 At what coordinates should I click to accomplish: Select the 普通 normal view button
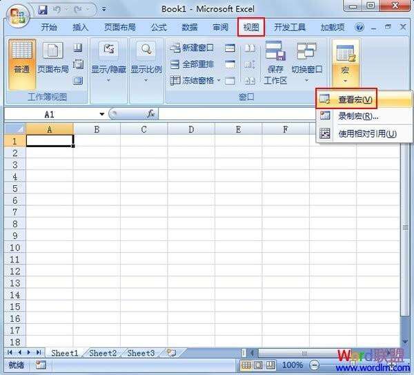pos(22,64)
